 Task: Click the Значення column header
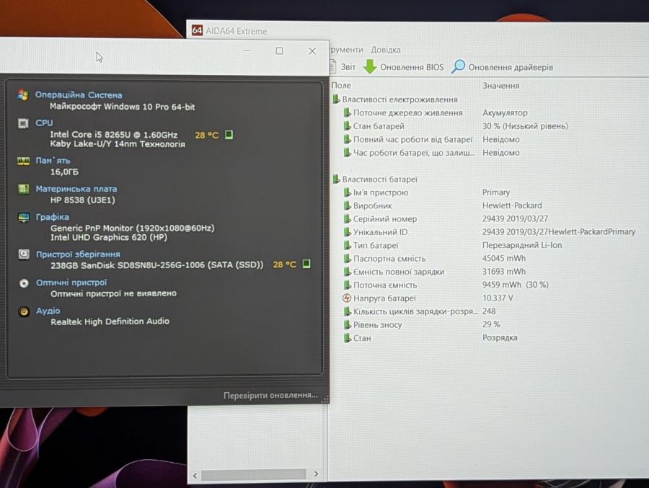(500, 86)
